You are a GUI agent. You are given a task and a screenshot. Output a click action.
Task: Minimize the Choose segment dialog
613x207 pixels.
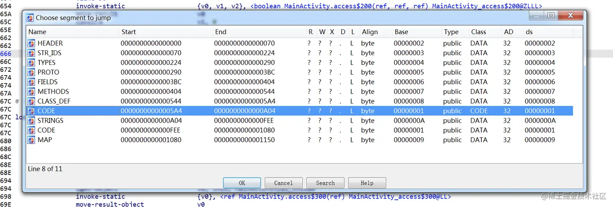537,16
